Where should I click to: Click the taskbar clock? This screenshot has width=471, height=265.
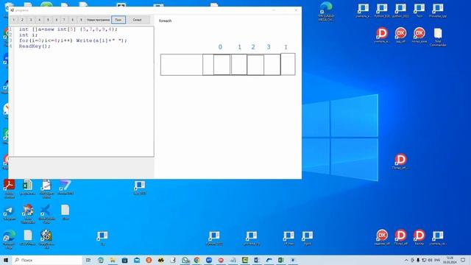(x=450, y=260)
